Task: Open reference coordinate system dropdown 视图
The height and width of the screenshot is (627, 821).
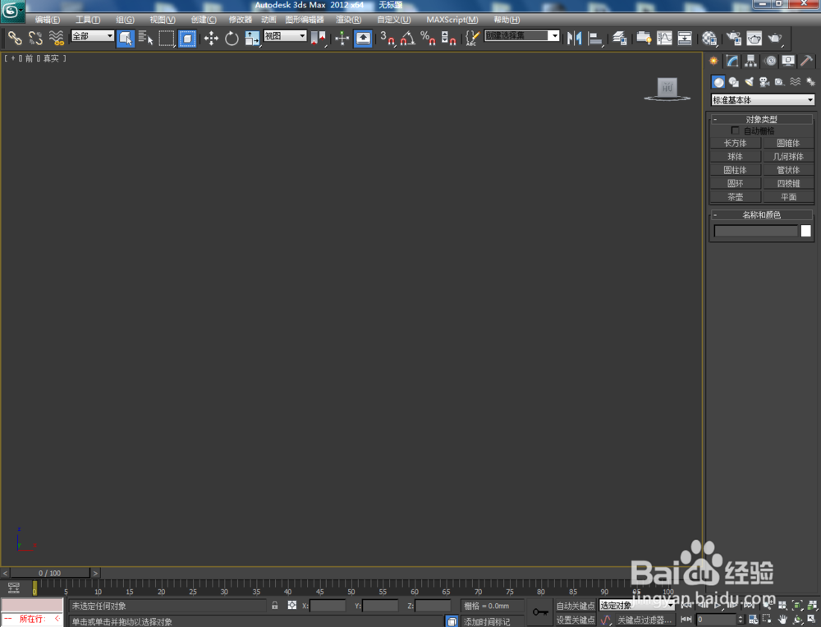Action: tap(285, 35)
